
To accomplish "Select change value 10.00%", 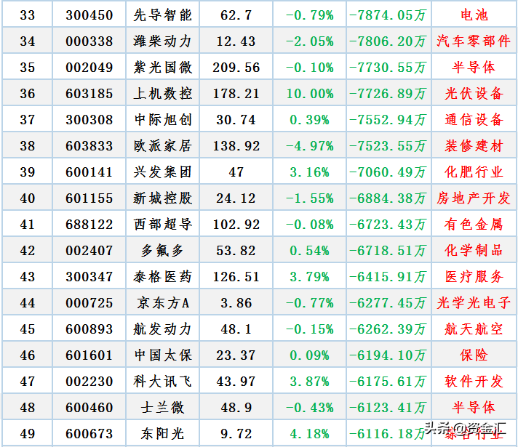I will point(310,94).
